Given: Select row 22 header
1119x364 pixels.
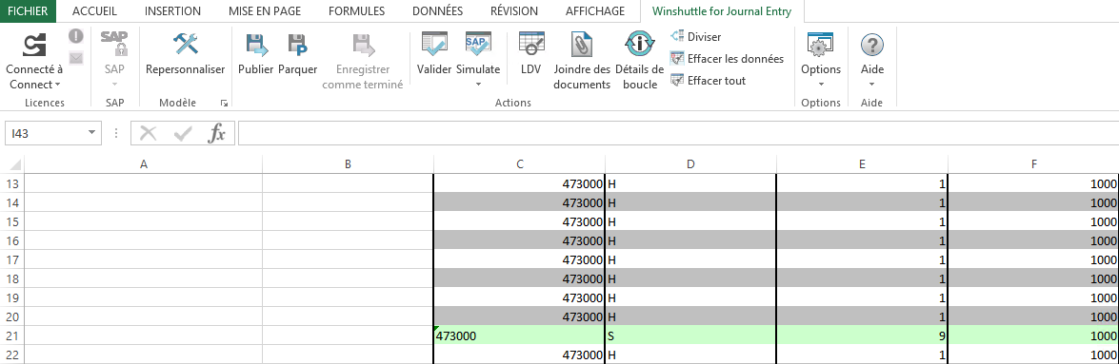Looking at the screenshot, I should tap(12, 354).
